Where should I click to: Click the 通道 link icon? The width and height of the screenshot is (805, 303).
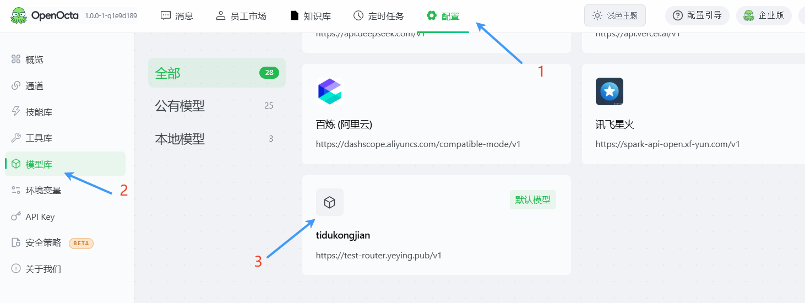[x=16, y=85]
